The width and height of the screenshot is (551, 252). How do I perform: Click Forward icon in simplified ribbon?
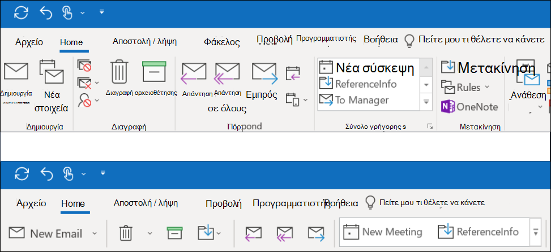[316, 234]
